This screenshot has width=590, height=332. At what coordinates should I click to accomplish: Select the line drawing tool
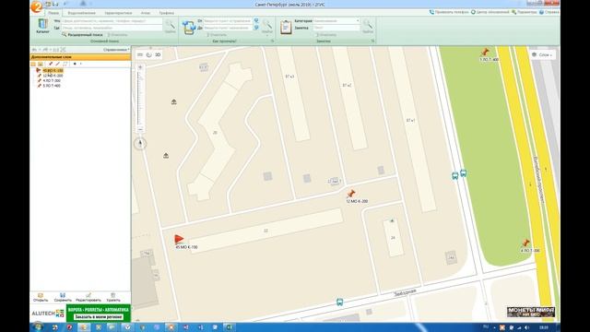pos(57,64)
